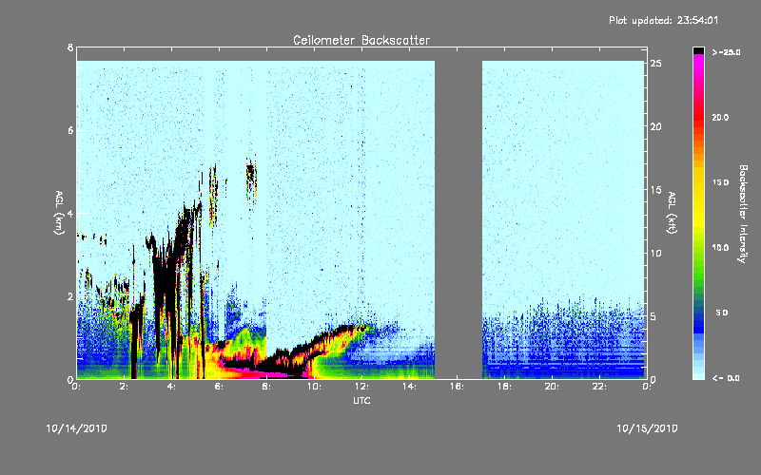
Task: Select the "UTC" x-axis label
Action: point(361,400)
